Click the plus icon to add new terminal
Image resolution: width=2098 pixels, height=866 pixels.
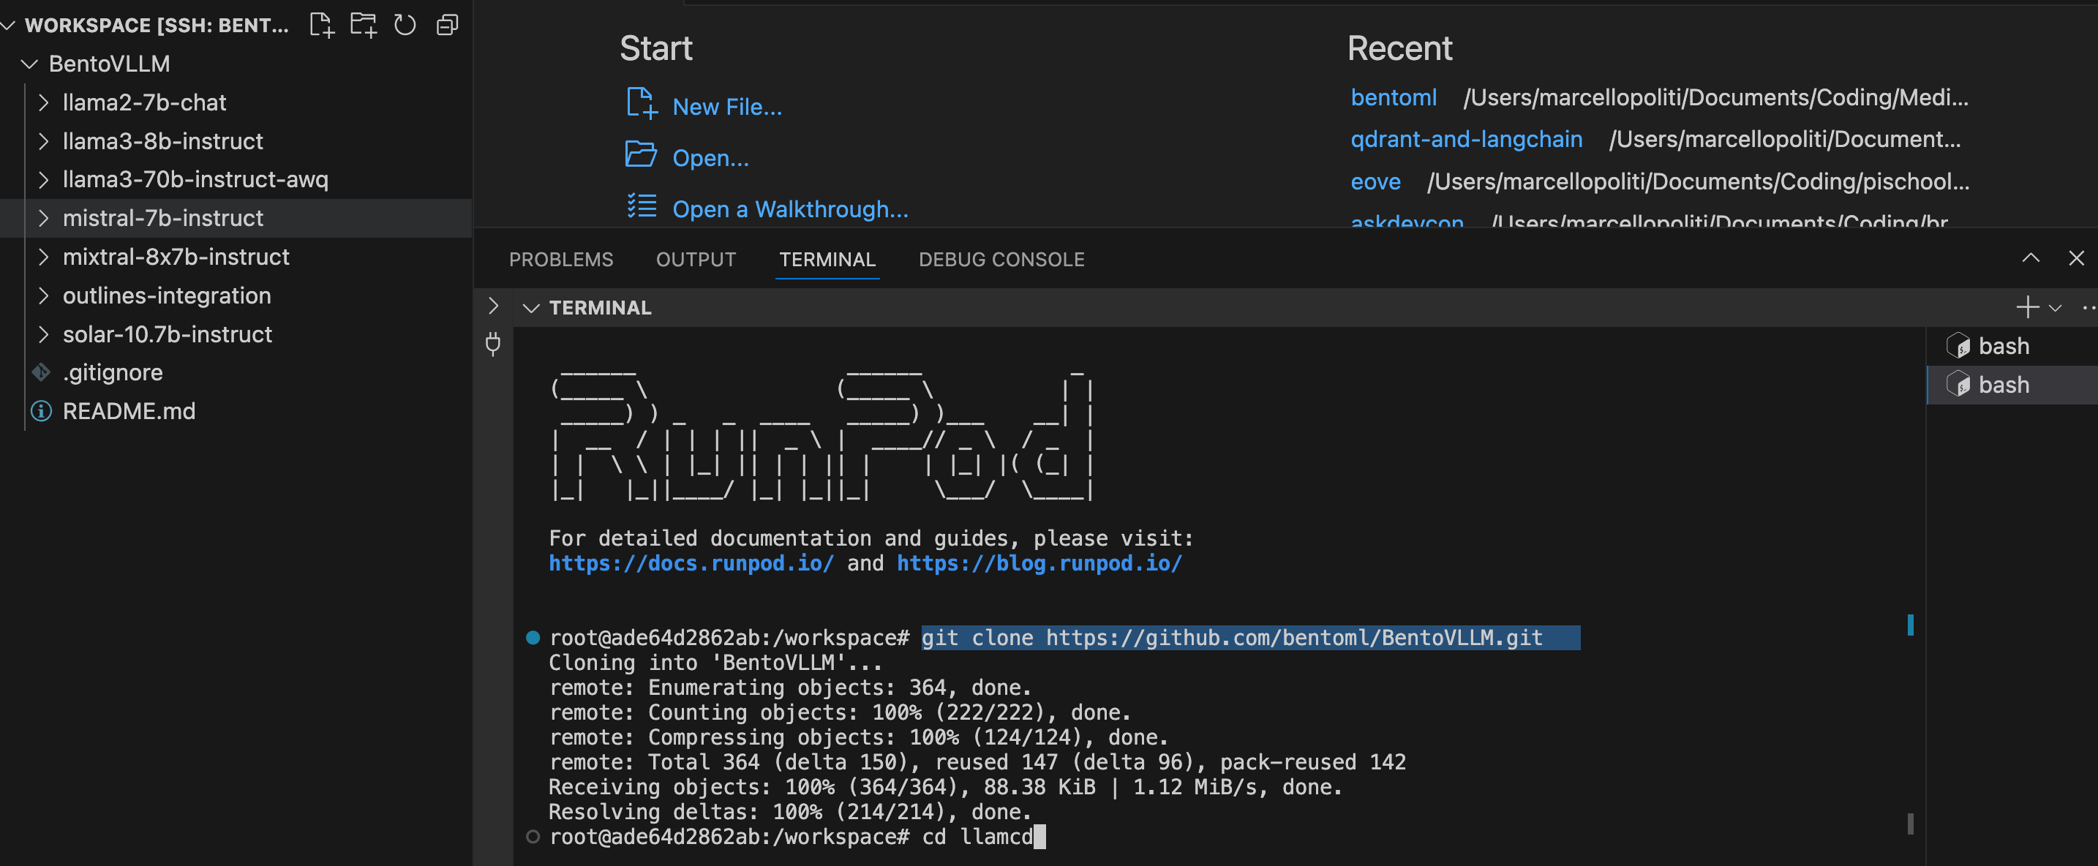coord(2026,307)
